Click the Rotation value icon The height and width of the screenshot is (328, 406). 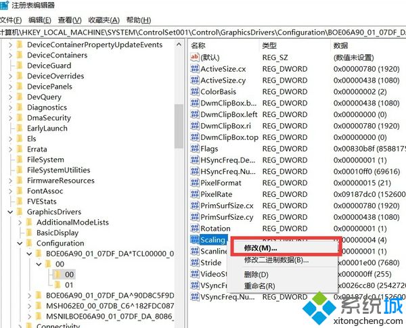[194, 229]
